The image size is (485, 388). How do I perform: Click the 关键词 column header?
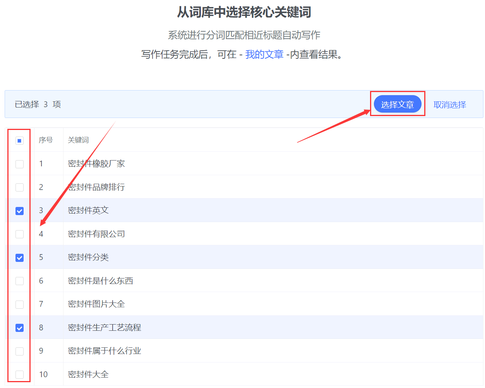tap(78, 140)
